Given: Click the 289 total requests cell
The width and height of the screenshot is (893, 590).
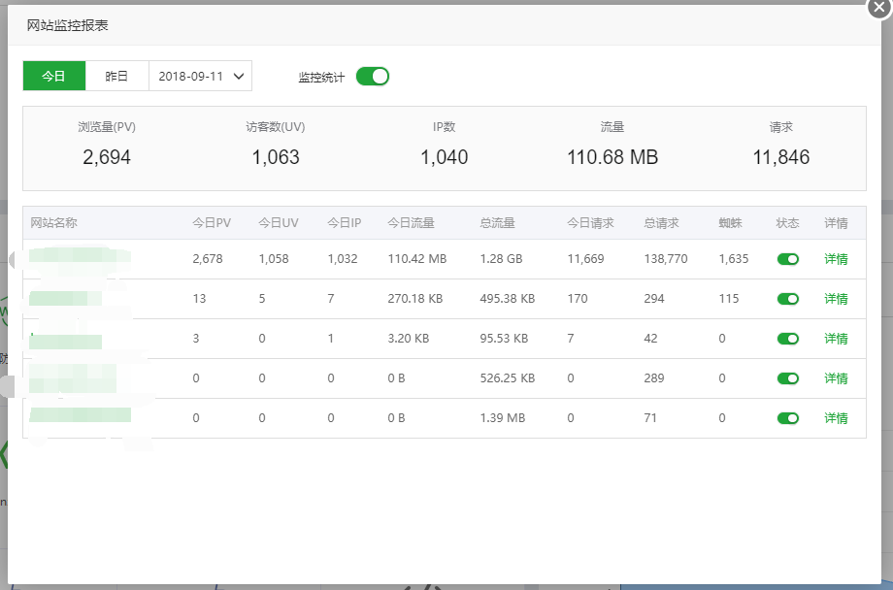Looking at the screenshot, I should tap(654, 378).
